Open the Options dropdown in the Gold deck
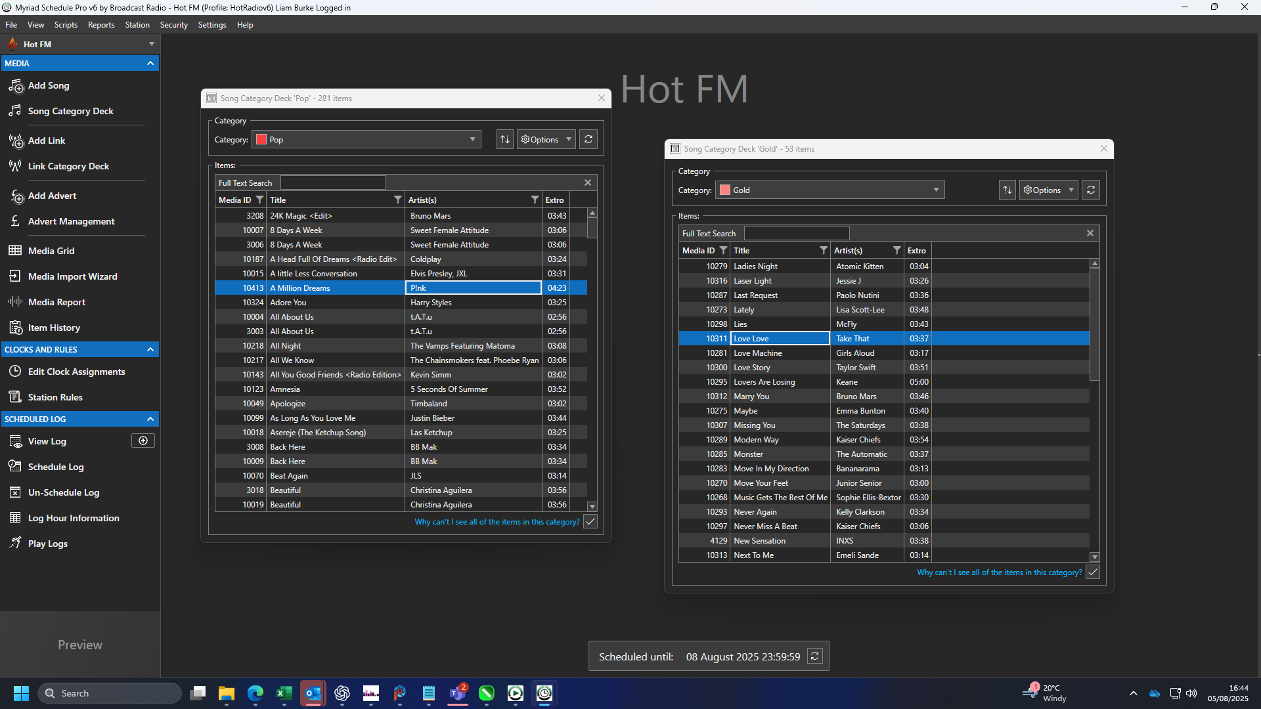 (x=1048, y=190)
